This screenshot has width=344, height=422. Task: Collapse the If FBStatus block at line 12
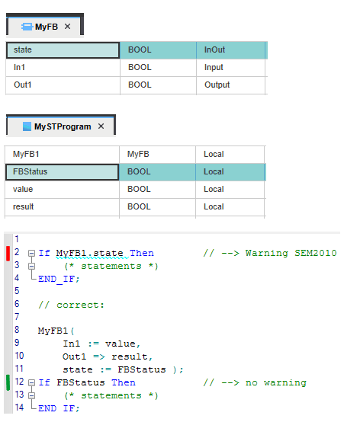31,382
